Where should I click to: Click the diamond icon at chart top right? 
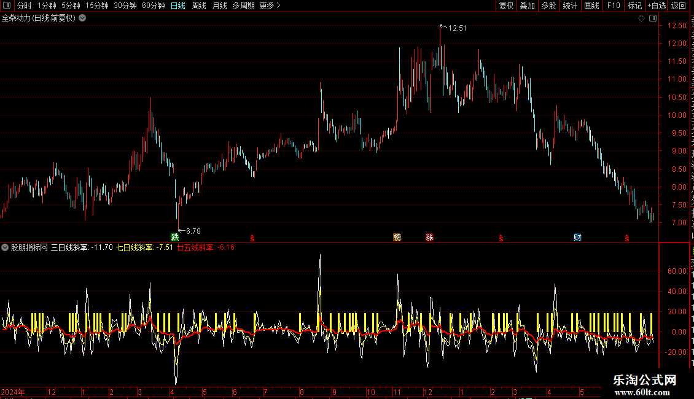641,18
